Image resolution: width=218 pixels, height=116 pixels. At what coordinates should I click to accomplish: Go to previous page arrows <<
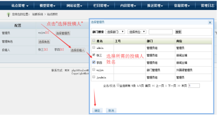(153, 86)
